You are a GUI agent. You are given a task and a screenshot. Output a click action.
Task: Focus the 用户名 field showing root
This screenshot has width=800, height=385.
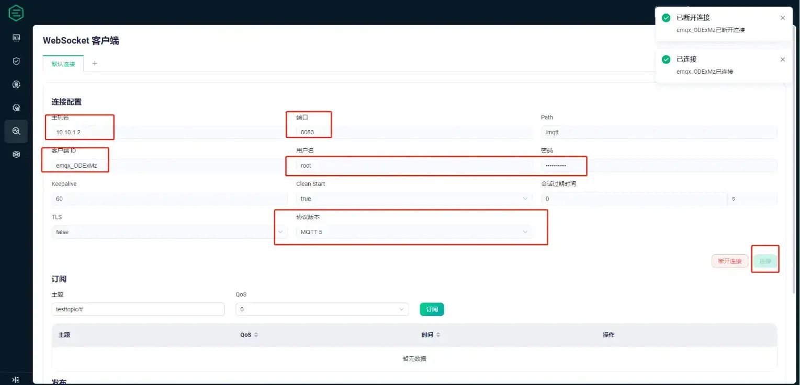[x=414, y=166]
